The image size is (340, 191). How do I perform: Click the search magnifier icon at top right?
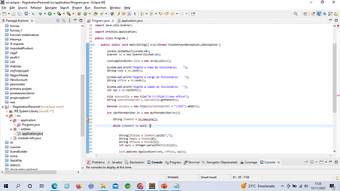296,14
